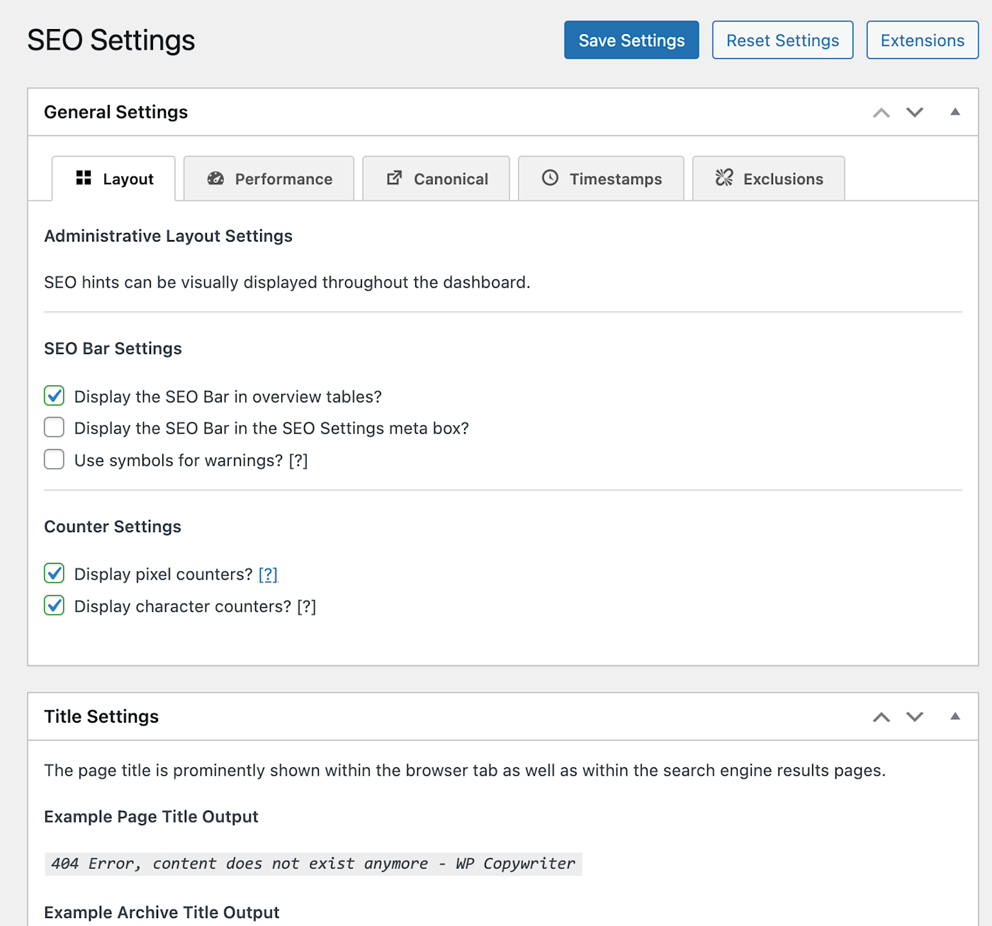Move Title Settings panel down
992x926 pixels.
(915, 717)
